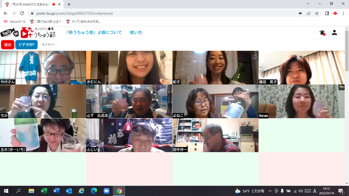Image resolution: width=349 pixels, height=196 pixels.
Task: Click the microphone icon in system tray
Action: 282,191
